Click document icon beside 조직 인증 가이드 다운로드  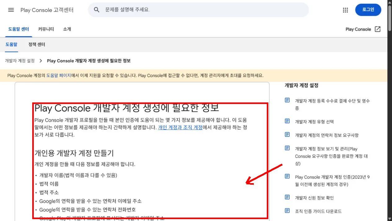tap(287, 211)
